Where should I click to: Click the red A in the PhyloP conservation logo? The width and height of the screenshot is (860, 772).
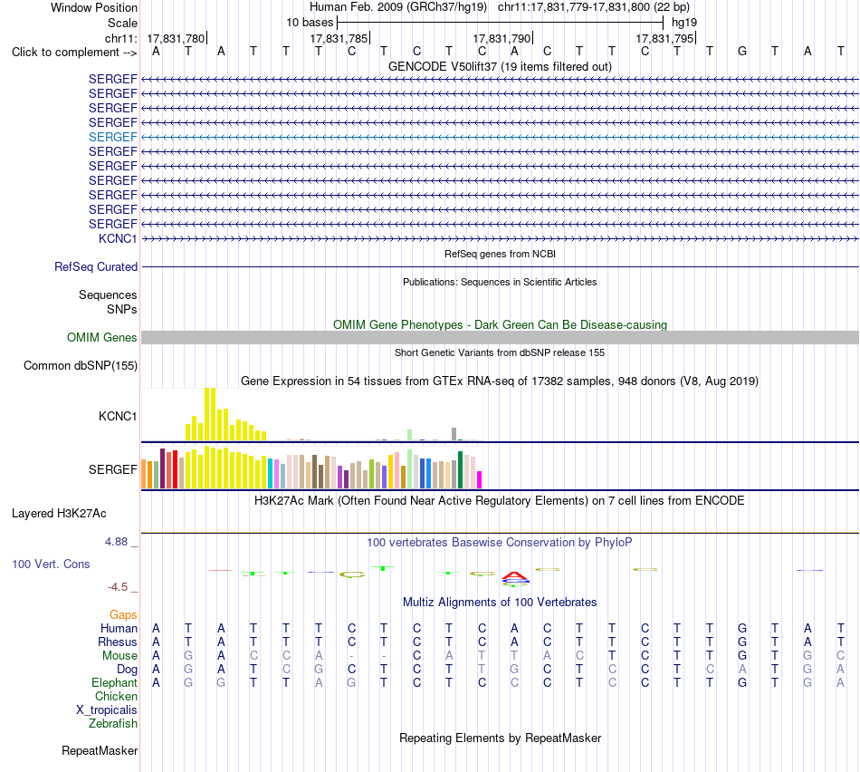point(514,575)
